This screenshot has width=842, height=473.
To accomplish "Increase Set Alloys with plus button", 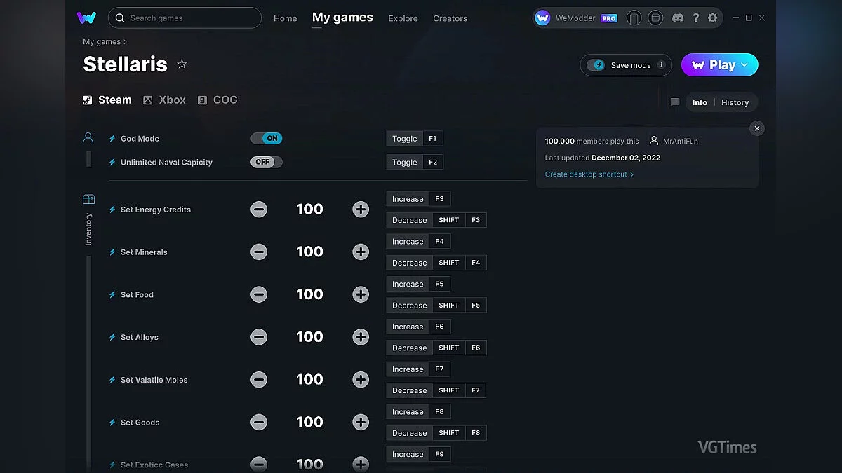I will tap(361, 337).
